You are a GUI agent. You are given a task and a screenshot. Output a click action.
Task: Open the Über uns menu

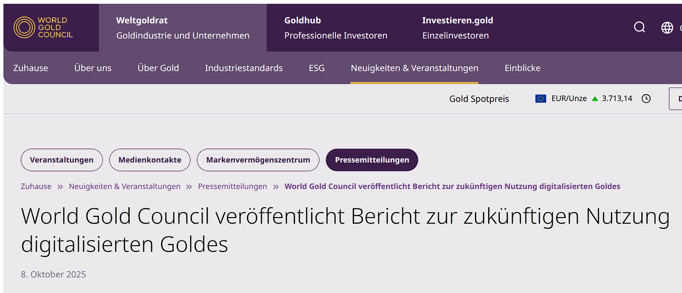pos(93,68)
